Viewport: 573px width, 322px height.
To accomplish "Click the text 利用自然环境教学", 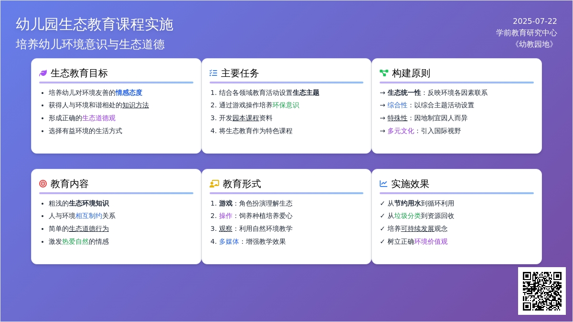I will [x=266, y=229].
